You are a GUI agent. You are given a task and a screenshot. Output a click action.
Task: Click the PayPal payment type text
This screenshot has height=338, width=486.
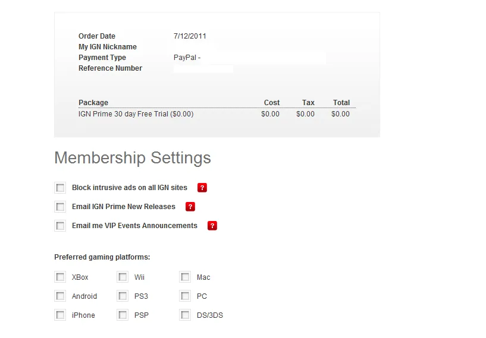pos(187,58)
